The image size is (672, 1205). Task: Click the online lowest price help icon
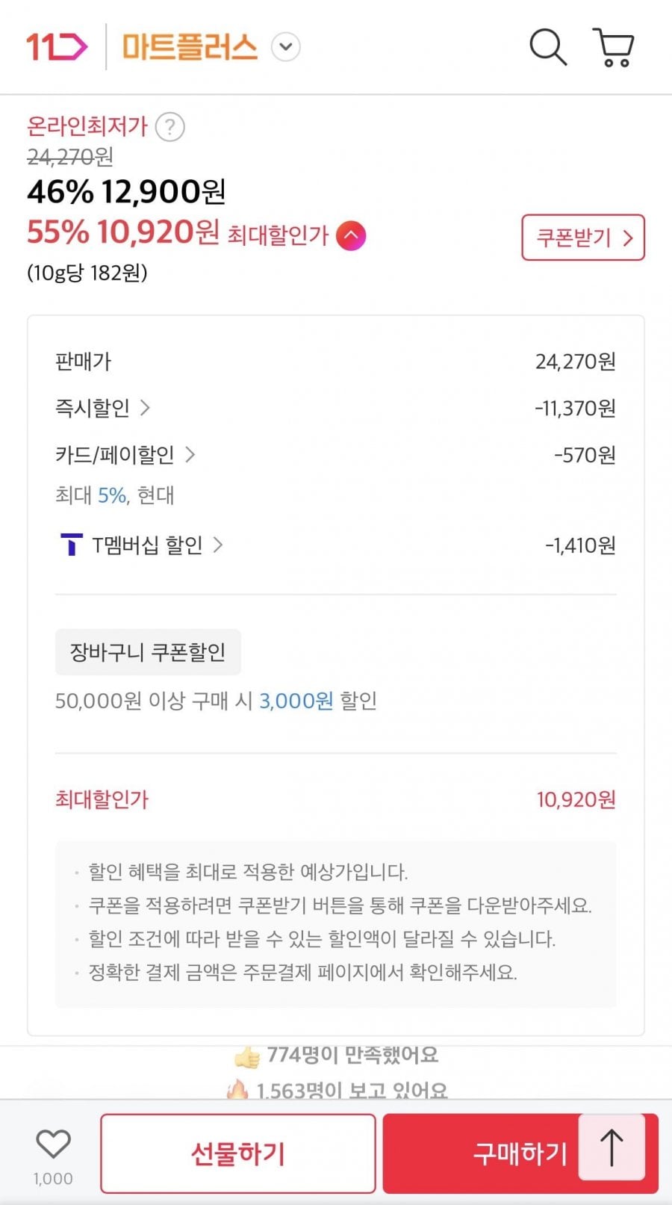pyautogui.click(x=169, y=127)
